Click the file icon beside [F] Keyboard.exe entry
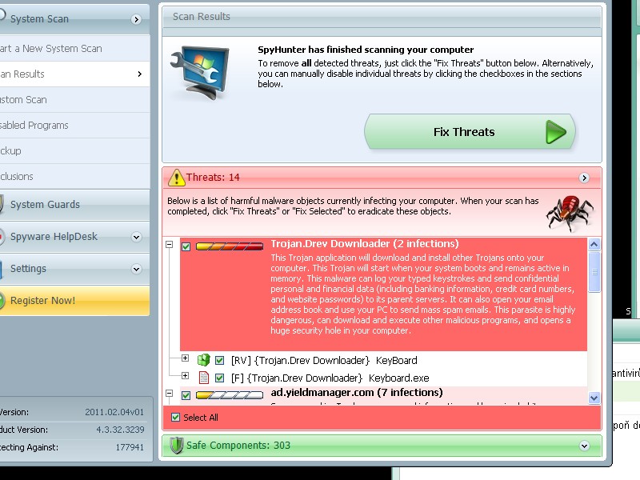 [203, 378]
